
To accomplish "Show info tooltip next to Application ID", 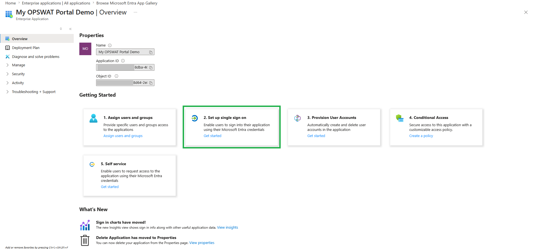I will coord(123,61).
